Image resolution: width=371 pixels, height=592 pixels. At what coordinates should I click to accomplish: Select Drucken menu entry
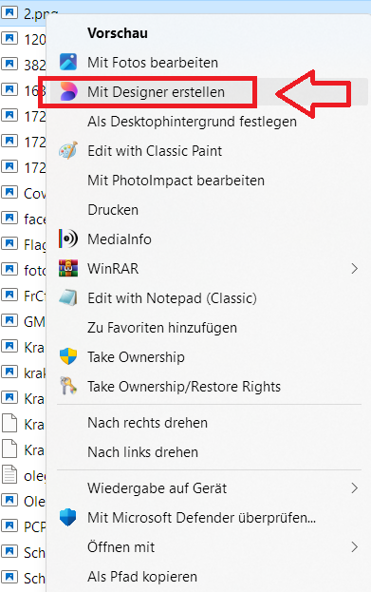point(113,210)
